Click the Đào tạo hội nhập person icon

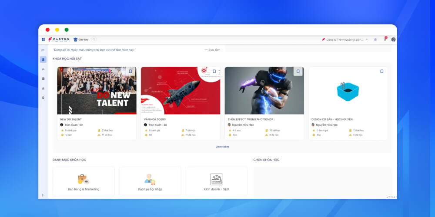(150, 179)
